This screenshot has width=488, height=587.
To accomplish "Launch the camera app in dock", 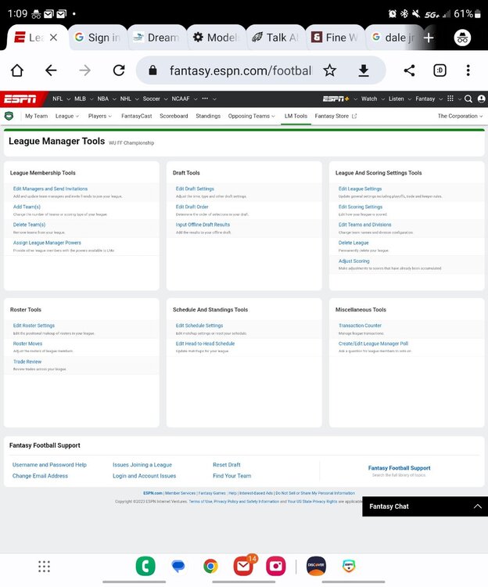I will (276, 566).
